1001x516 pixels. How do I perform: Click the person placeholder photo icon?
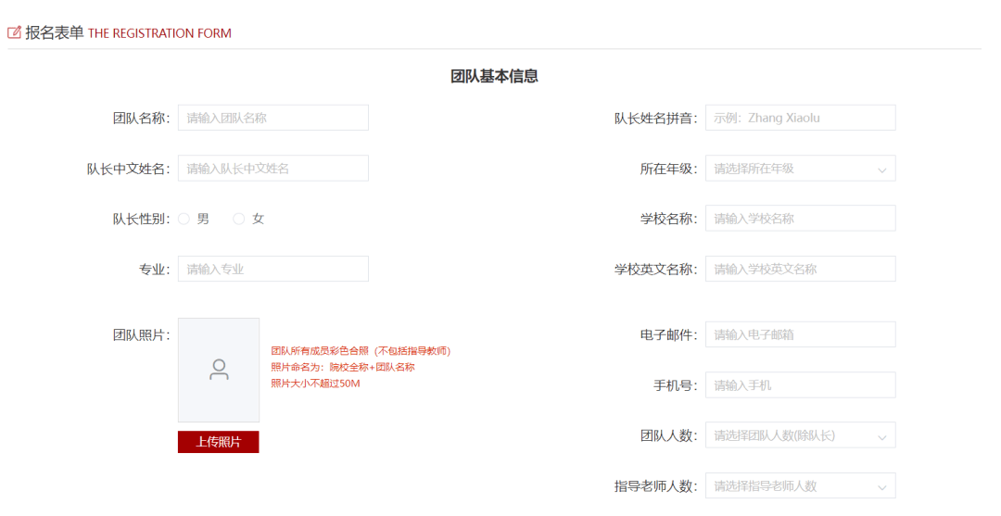point(219,371)
